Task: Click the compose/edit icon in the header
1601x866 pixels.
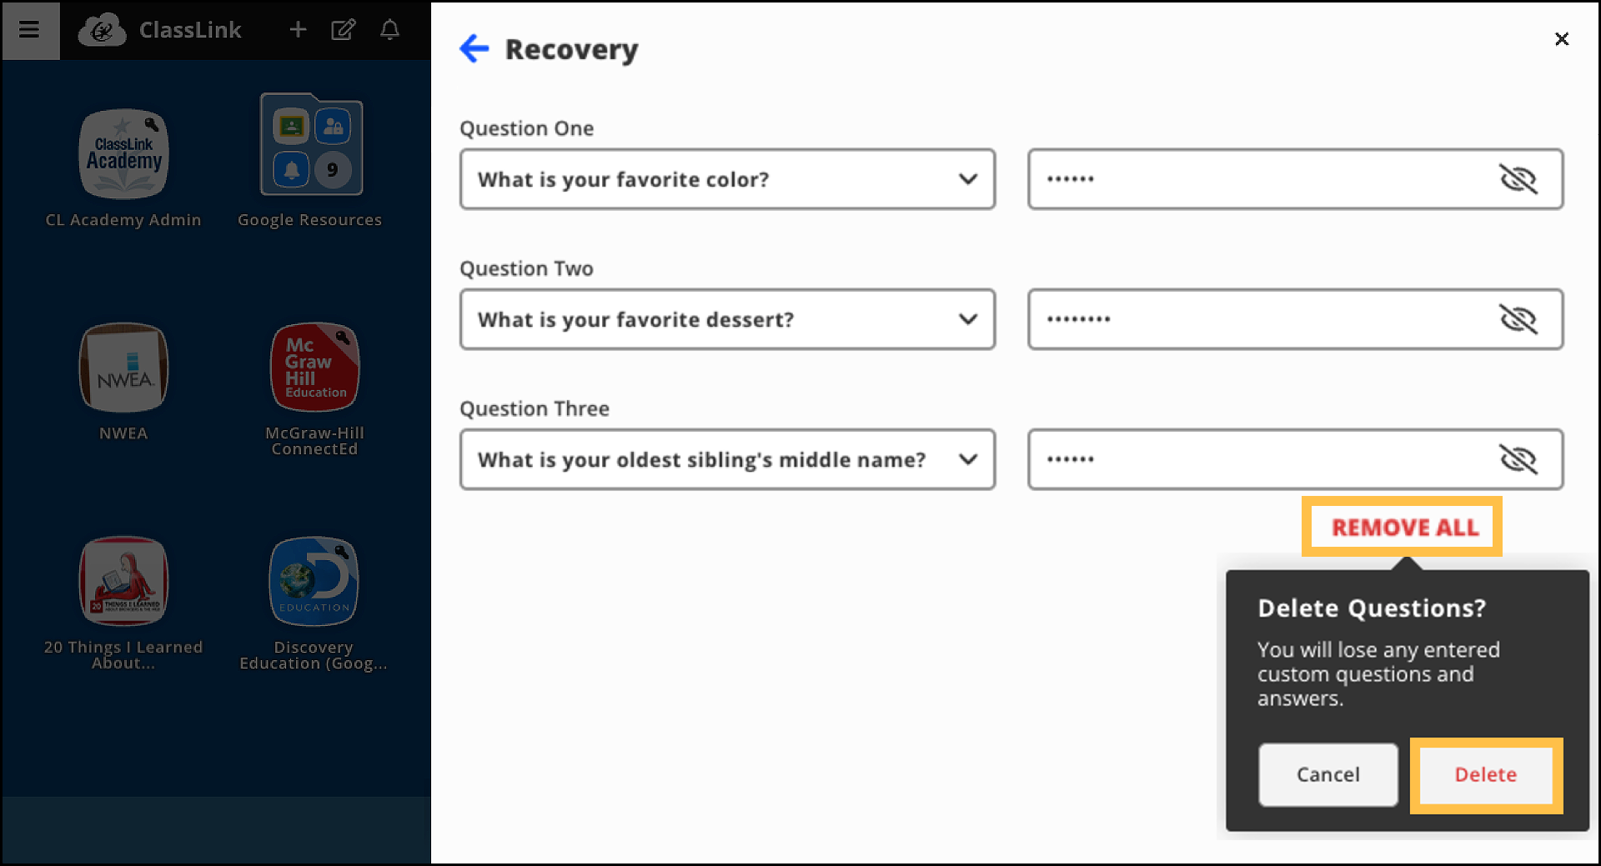Action: click(344, 29)
